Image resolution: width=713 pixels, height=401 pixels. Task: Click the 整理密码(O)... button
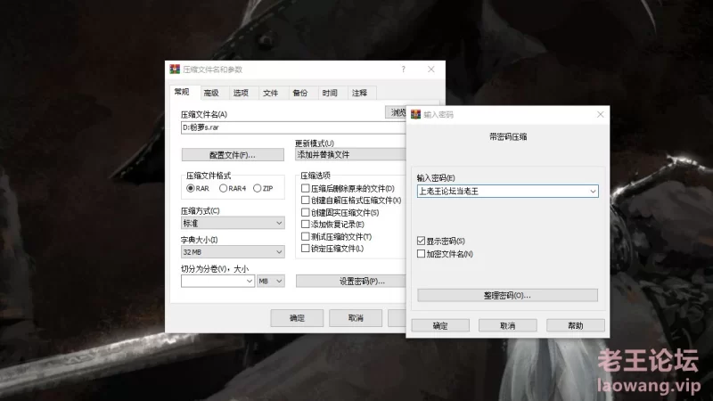[507, 296]
